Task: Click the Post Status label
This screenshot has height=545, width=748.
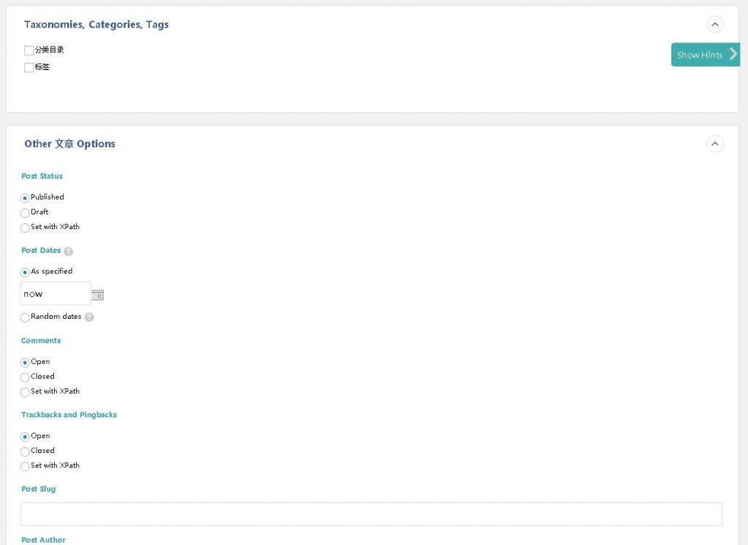Action: [42, 176]
